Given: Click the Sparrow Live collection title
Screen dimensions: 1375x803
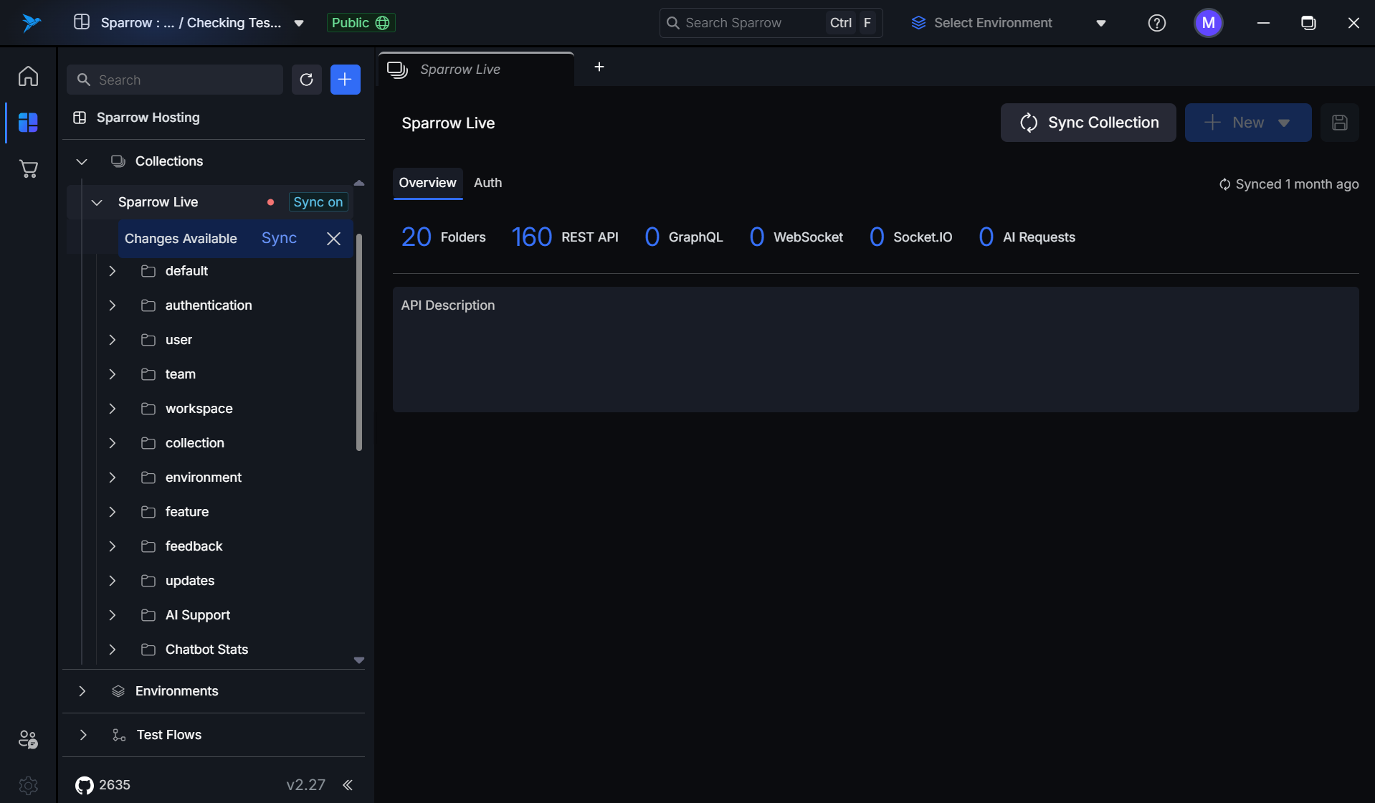Looking at the screenshot, I should (x=448, y=123).
